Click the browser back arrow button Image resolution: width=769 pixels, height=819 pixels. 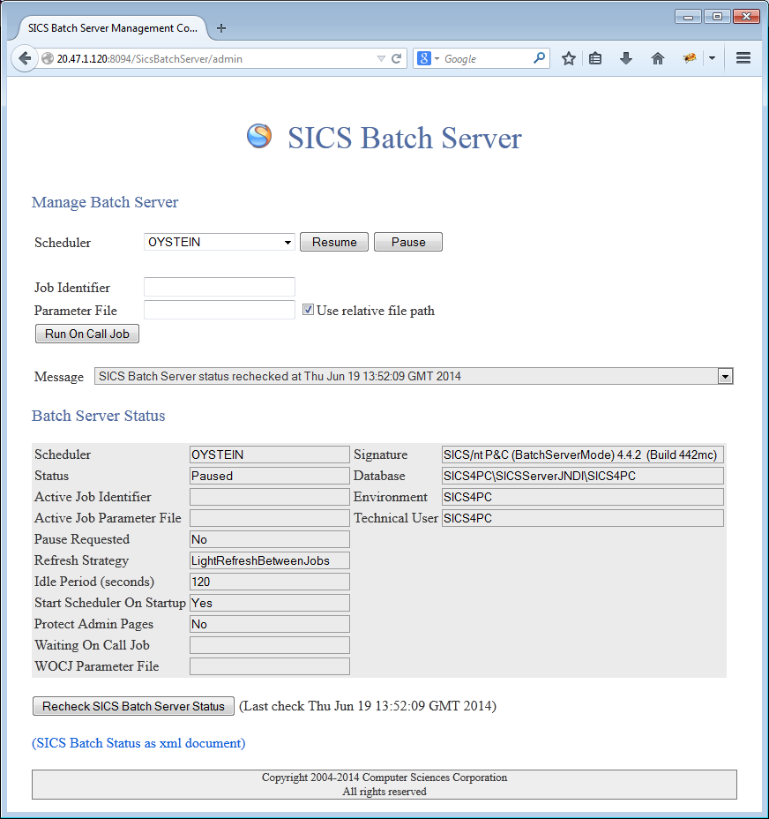click(x=24, y=58)
